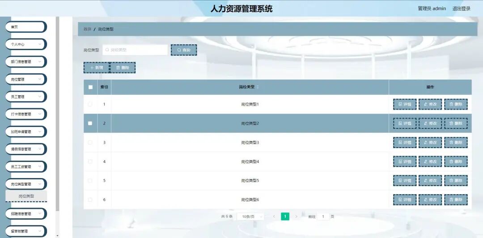Expand the 请假信息管理 sidebar menu
The width and height of the screenshot is (483, 238).
click(x=26, y=149)
